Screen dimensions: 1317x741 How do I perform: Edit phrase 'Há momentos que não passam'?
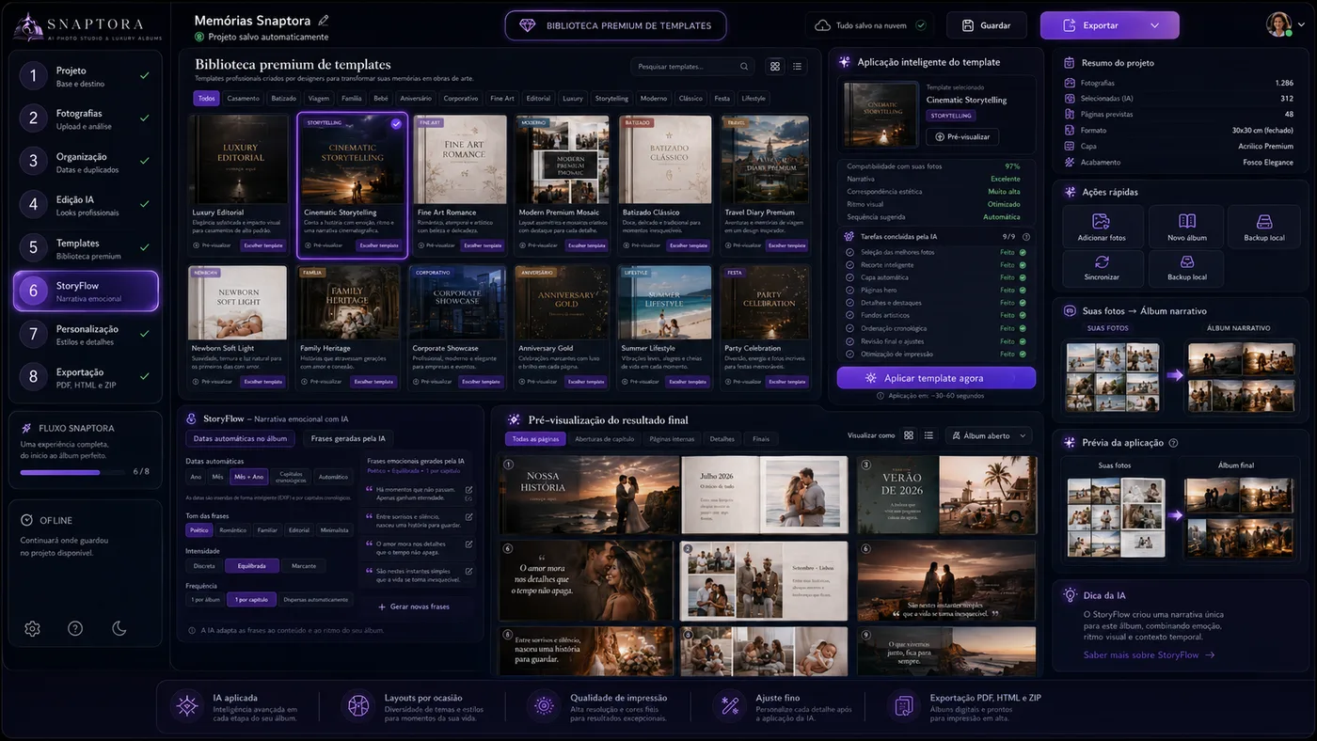(469, 490)
